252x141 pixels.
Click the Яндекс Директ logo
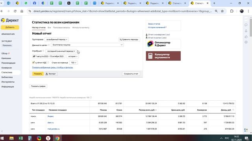(x=10, y=20)
